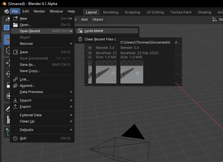Expand the Import submenu
The height and width of the screenshot is (162, 223).
pyautogui.click(x=42, y=100)
